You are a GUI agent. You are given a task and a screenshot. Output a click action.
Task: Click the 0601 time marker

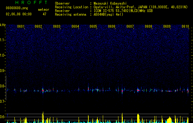pos(21,26)
